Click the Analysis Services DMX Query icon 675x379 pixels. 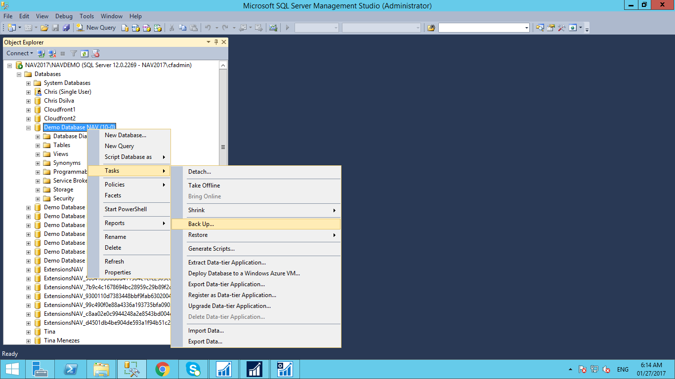pos(147,28)
